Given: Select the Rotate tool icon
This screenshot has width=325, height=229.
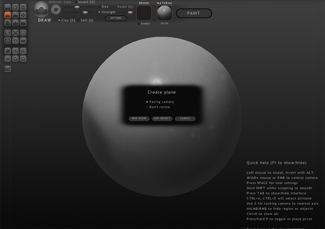Looking at the screenshot, I should [x=16, y=7].
